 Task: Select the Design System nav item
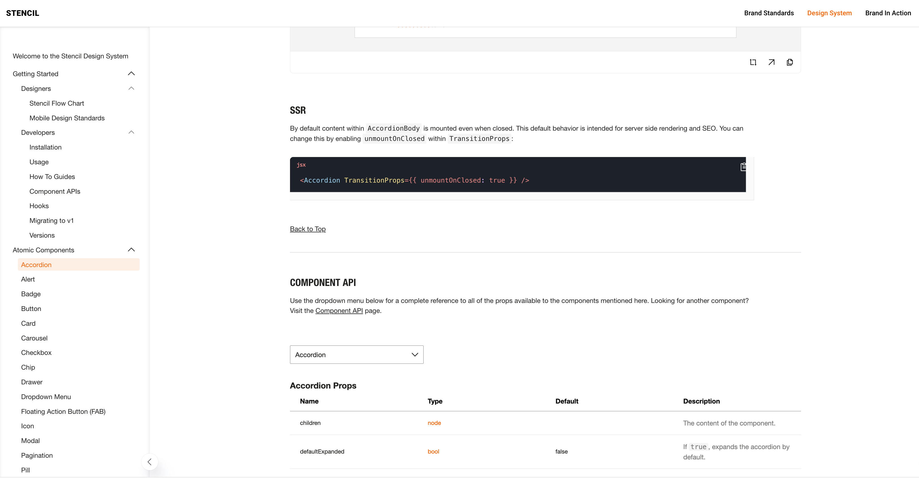(829, 13)
